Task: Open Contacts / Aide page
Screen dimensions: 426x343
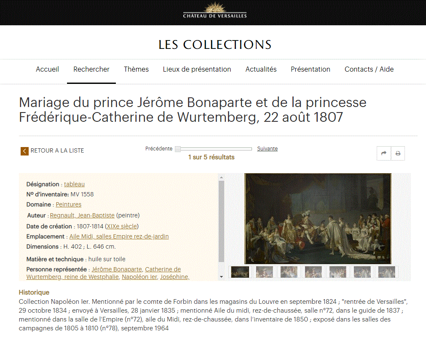Action: (x=369, y=69)
